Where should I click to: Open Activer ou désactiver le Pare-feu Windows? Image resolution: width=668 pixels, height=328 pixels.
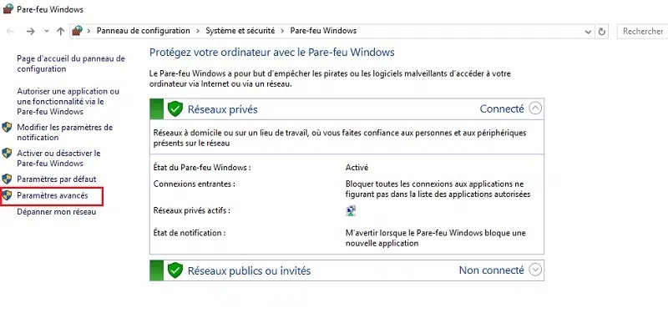(58, 158)
